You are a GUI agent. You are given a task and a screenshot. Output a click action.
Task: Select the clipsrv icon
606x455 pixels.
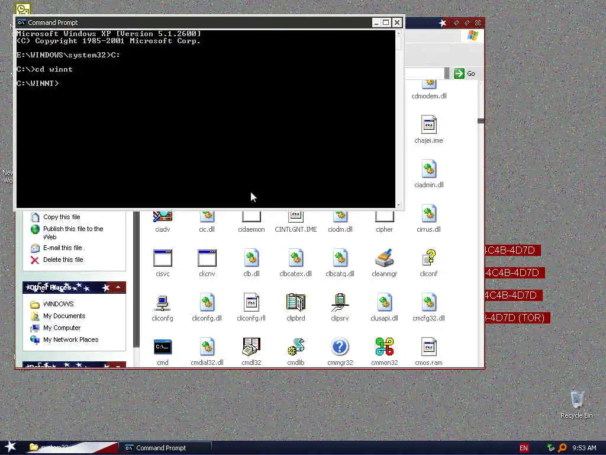click(340, 303)
